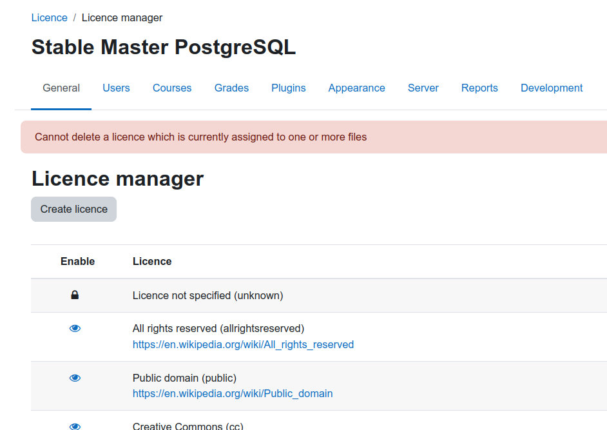
Task: Click the Enable column header
Action: (x=77, y=262)
